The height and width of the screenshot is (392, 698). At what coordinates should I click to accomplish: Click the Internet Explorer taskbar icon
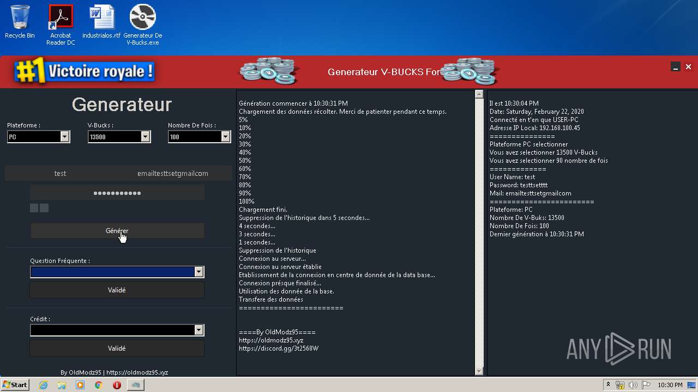point(43,385)
